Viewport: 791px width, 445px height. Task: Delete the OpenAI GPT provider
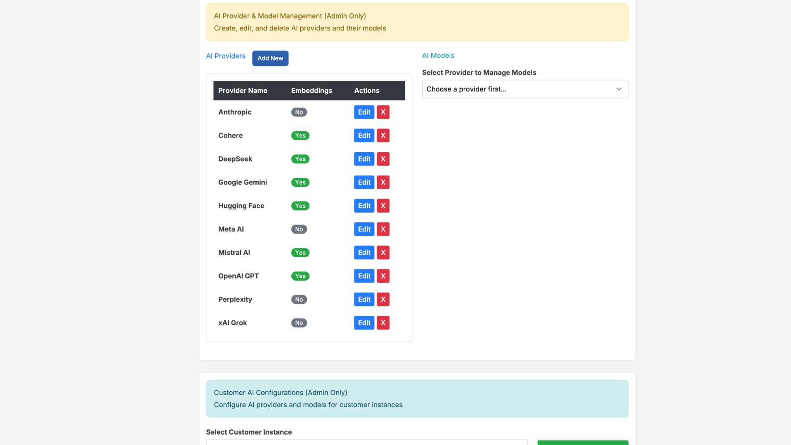pos(383,276)
